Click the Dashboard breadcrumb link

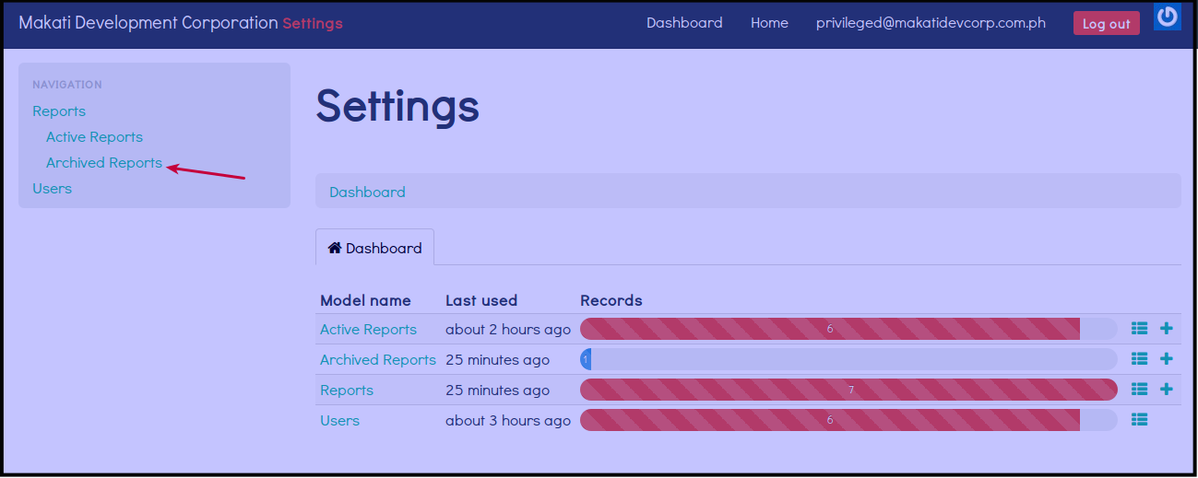pyautogui.click(x=367, y=192)
